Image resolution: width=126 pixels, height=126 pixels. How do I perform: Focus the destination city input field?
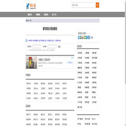(x=52, y=47)
